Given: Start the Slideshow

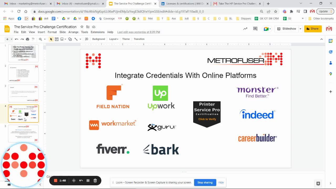Looking at the screenshot, I should point(286,29).
